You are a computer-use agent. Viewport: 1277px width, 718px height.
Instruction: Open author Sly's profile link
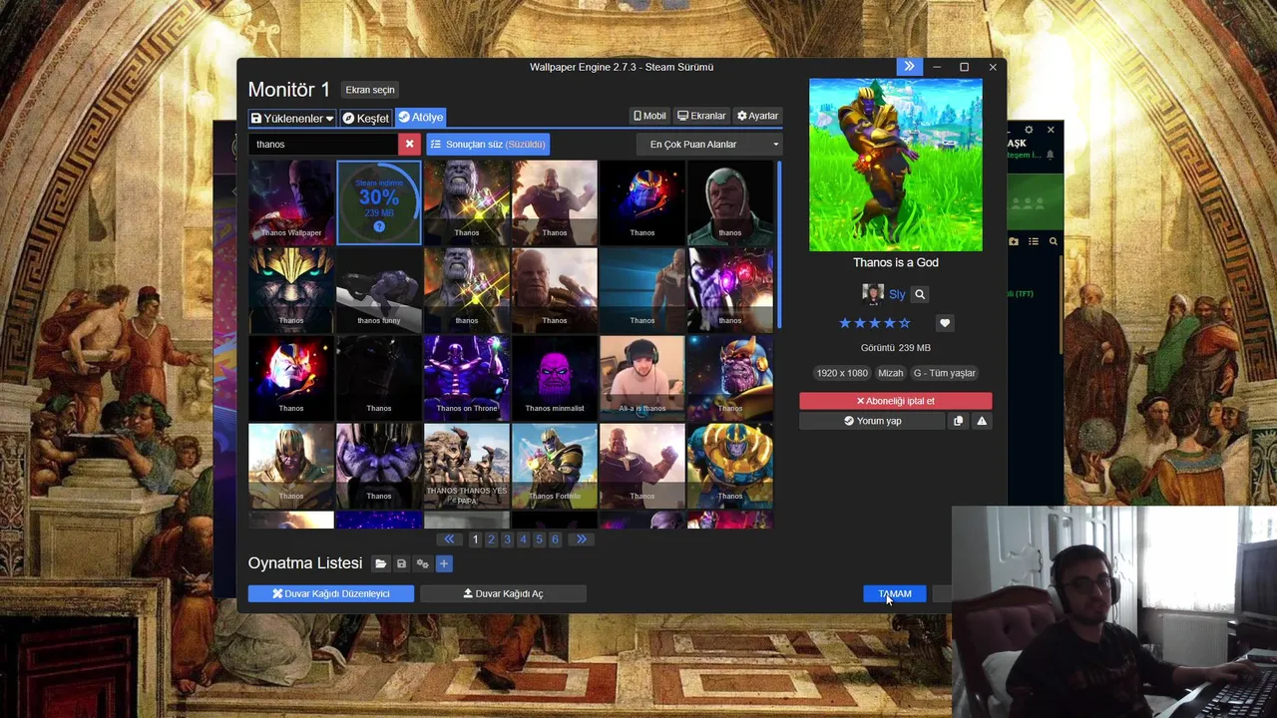897,294
